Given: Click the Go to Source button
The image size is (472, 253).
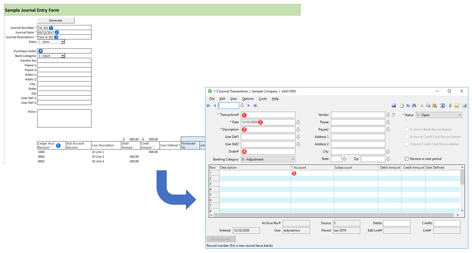Looking at the screenshot, I should click(x=221, y=239).
